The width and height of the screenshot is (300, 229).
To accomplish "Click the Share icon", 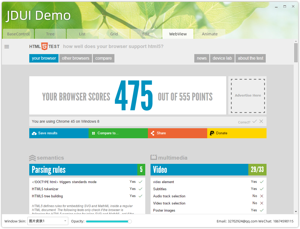I will point(152,133).
